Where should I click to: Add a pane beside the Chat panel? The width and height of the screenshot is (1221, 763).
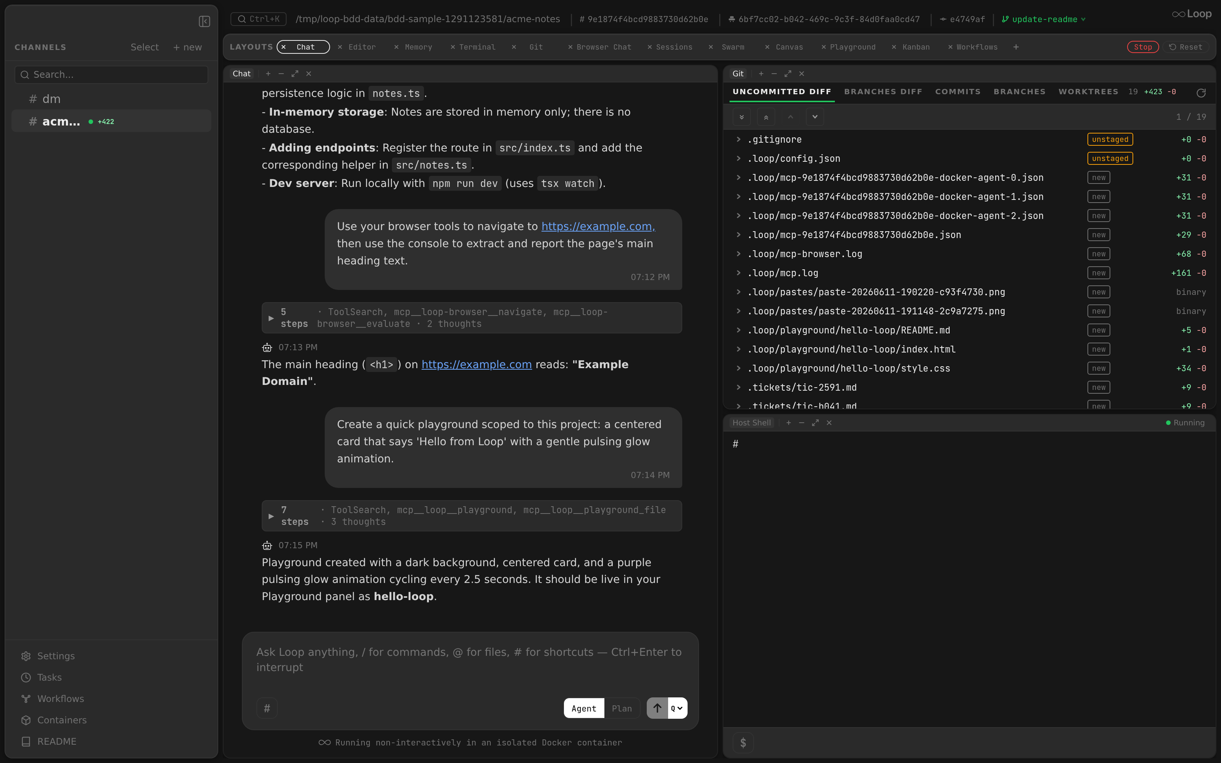(268, 74)
